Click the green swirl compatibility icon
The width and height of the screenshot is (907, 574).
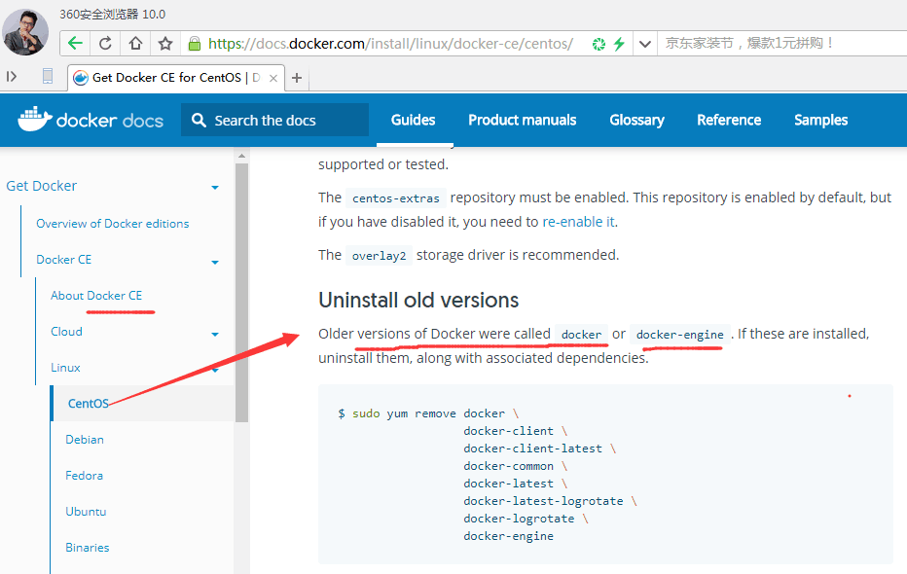(599, 44)
